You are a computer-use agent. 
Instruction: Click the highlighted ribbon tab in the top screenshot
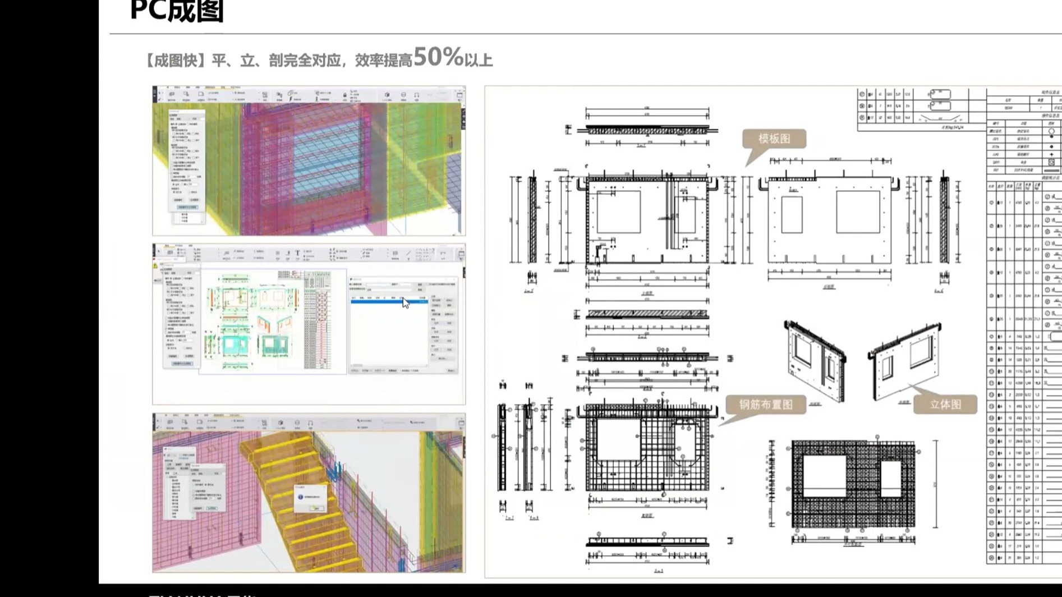tap(210, 88)
